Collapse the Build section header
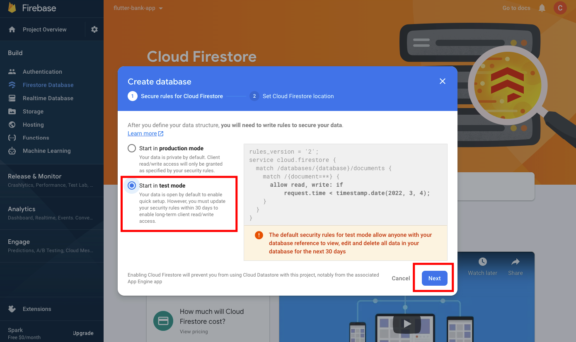The width and height of the screenshot is (576, 342). (15, 53)
